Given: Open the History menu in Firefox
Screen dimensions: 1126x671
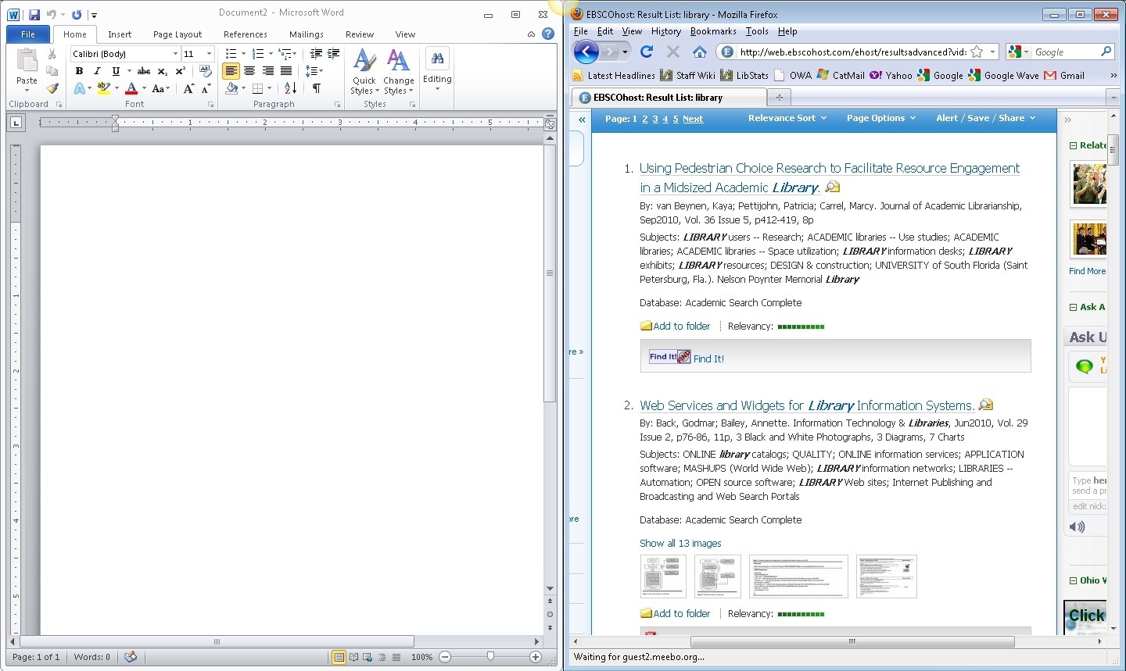Looking at the screenshot, I should point(666,31).
